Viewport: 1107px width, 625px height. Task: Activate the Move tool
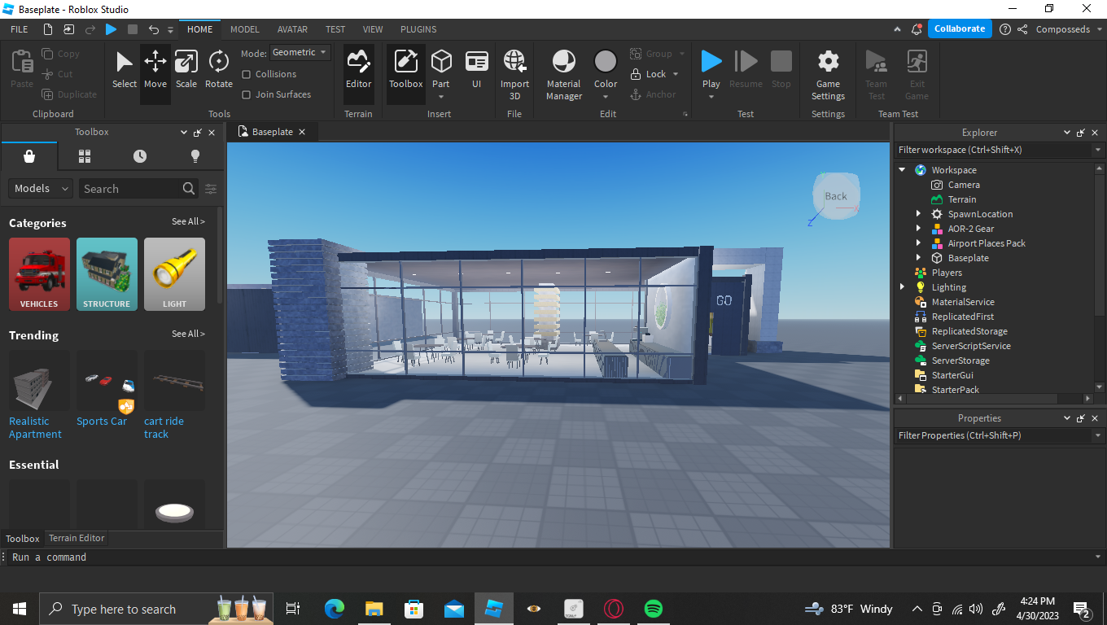tap(155, 70)
